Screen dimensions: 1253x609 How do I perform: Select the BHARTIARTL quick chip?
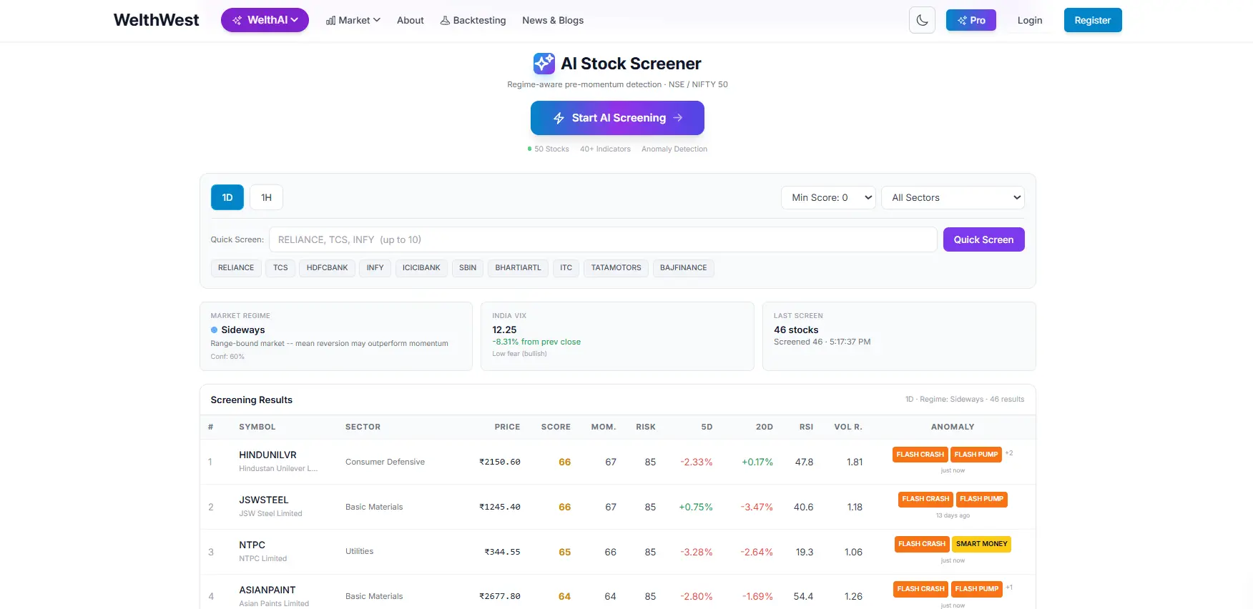click(x=518, y=268)
